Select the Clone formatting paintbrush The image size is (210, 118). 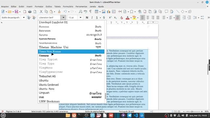click(59, 12)
